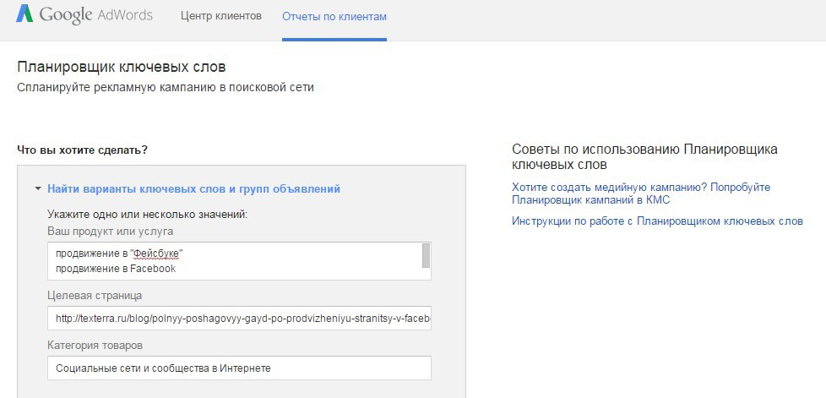Click the Категория товаров field
Viewport: 826px width, 398px height.
pyautogui.click(x=239, y=368)
